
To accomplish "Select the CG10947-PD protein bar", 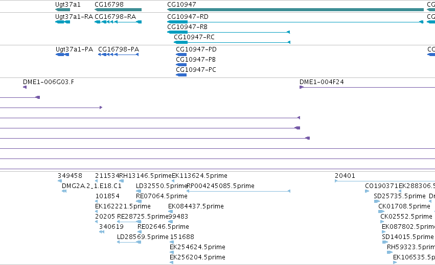I will click(x=181, y=55).
